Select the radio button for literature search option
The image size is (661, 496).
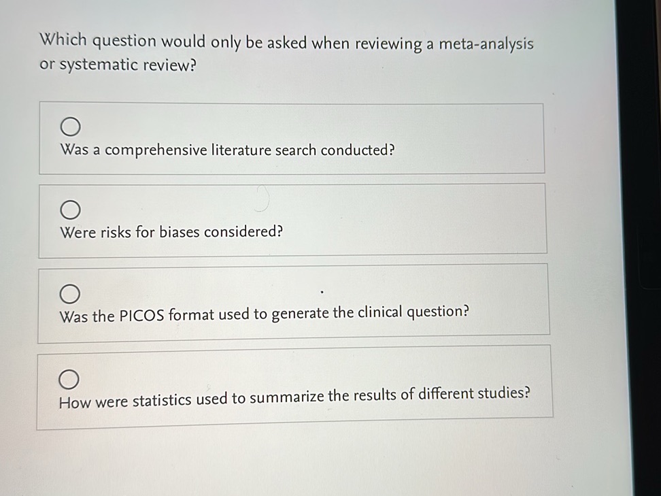[71, 127]
